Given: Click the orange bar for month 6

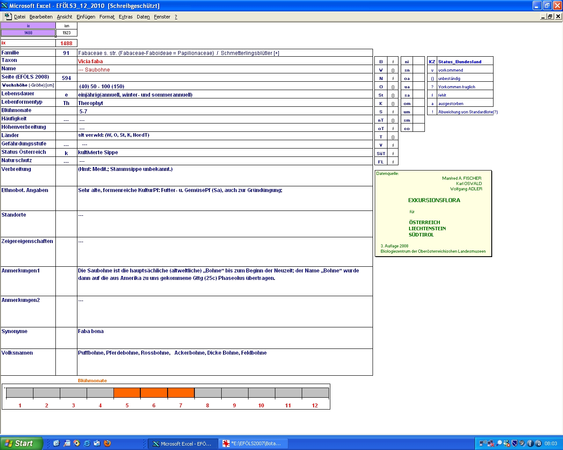Looking at the screenshot, I should click(154, 393).
